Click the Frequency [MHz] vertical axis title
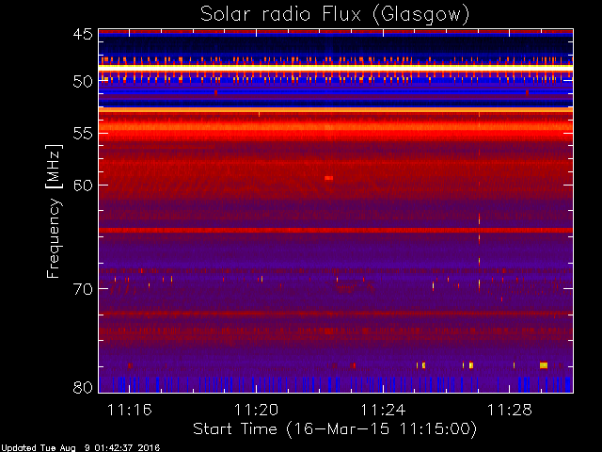 (x=54, y=211)
